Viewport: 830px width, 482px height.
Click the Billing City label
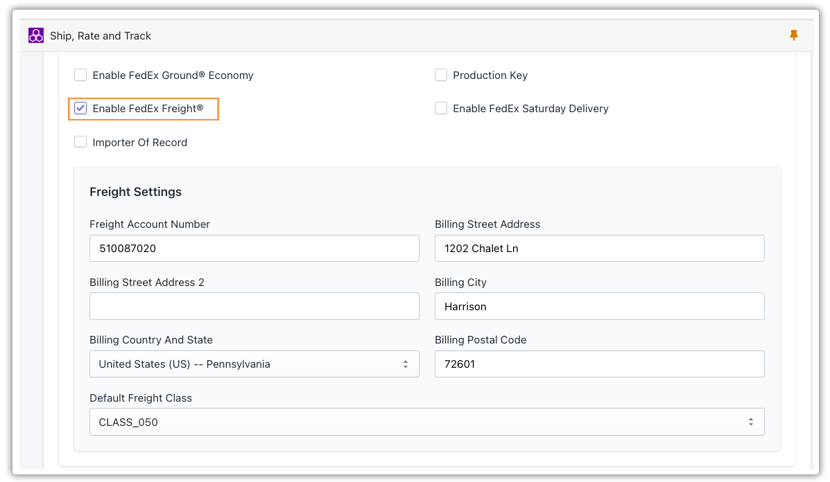[x=460, y=283]
